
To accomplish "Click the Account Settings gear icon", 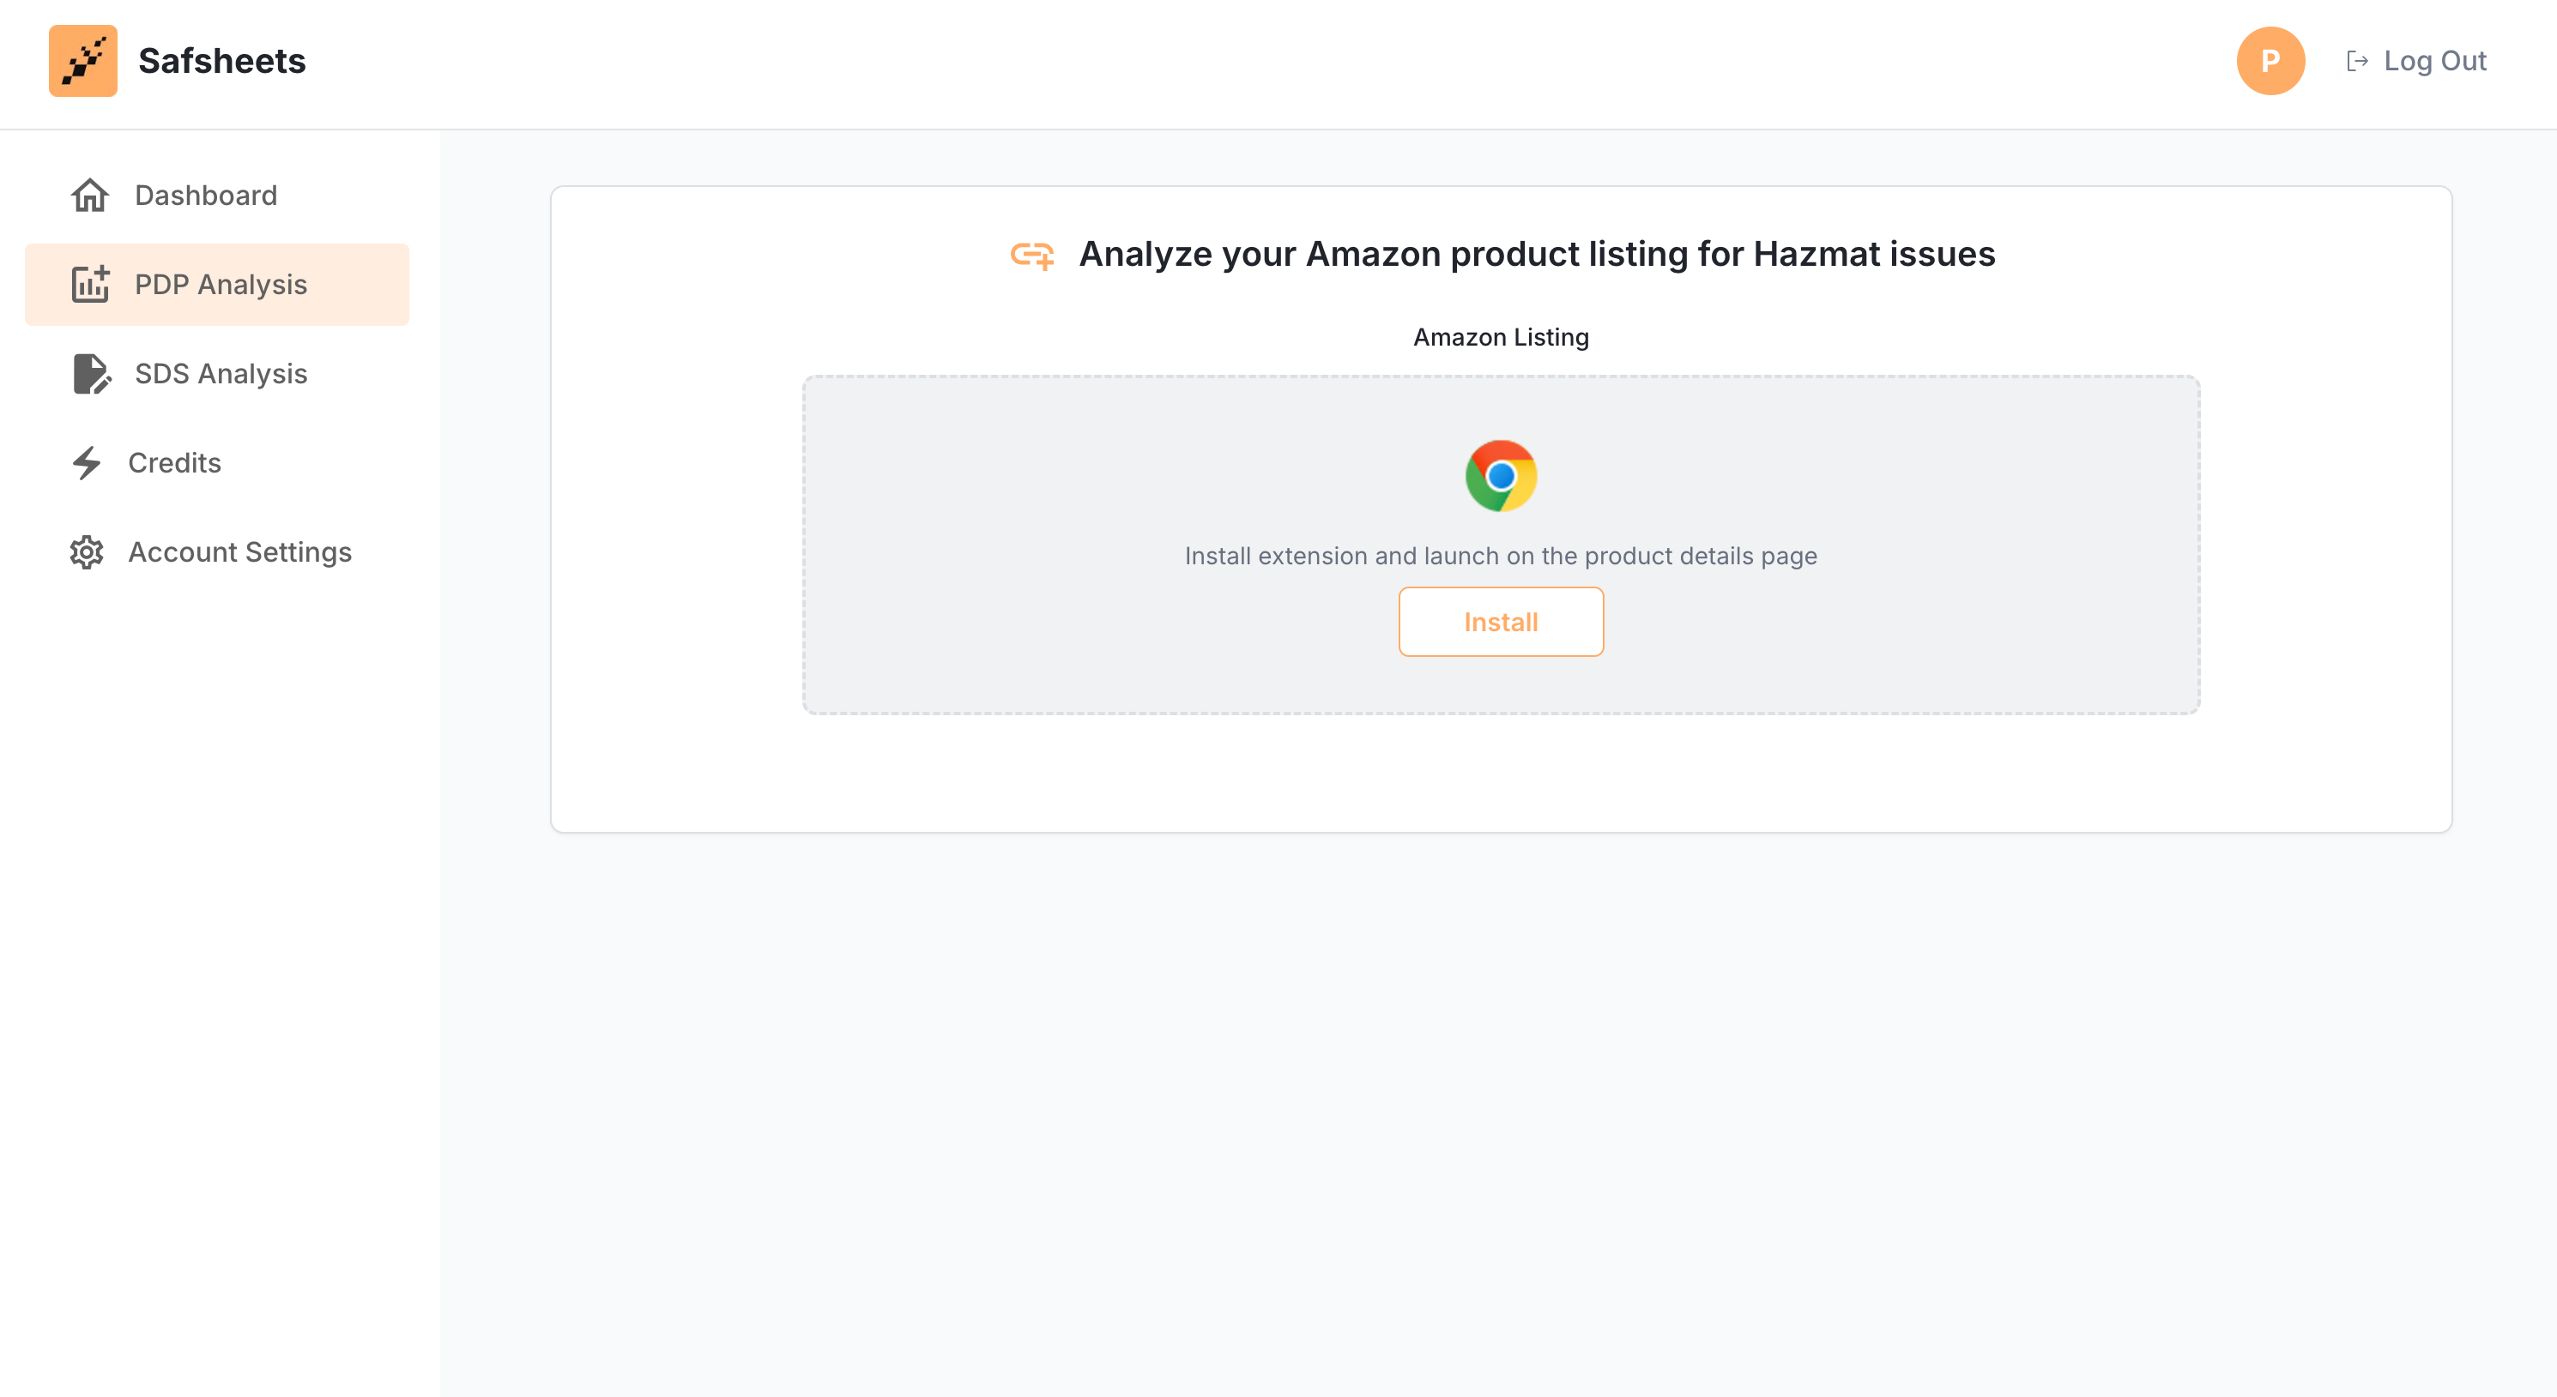I will click(x=88, y=552).
